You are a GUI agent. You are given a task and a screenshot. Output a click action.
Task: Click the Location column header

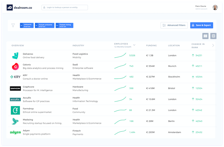click(174, 45)
